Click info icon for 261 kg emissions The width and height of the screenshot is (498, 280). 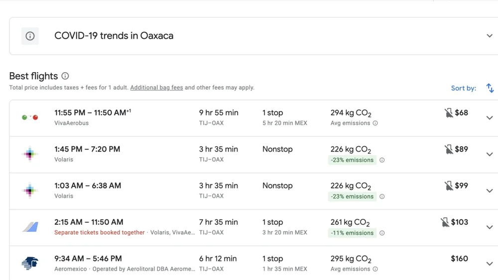(x=382, y=233)
